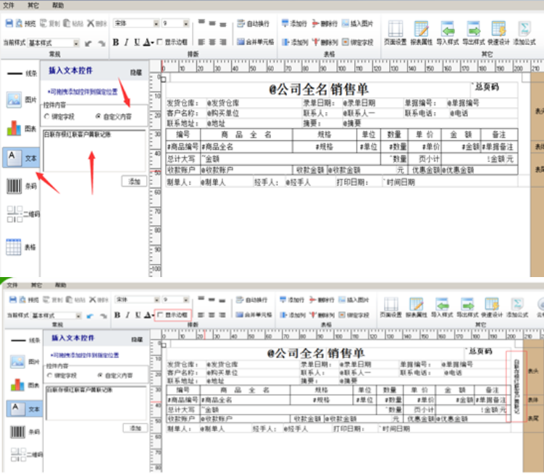Click 报表属性 report properties in upper toolbar
The height and width of the screenshot is (476, 544).
422,33
